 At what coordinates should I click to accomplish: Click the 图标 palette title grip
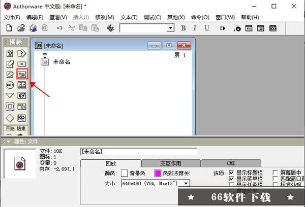tap(6, 42)
